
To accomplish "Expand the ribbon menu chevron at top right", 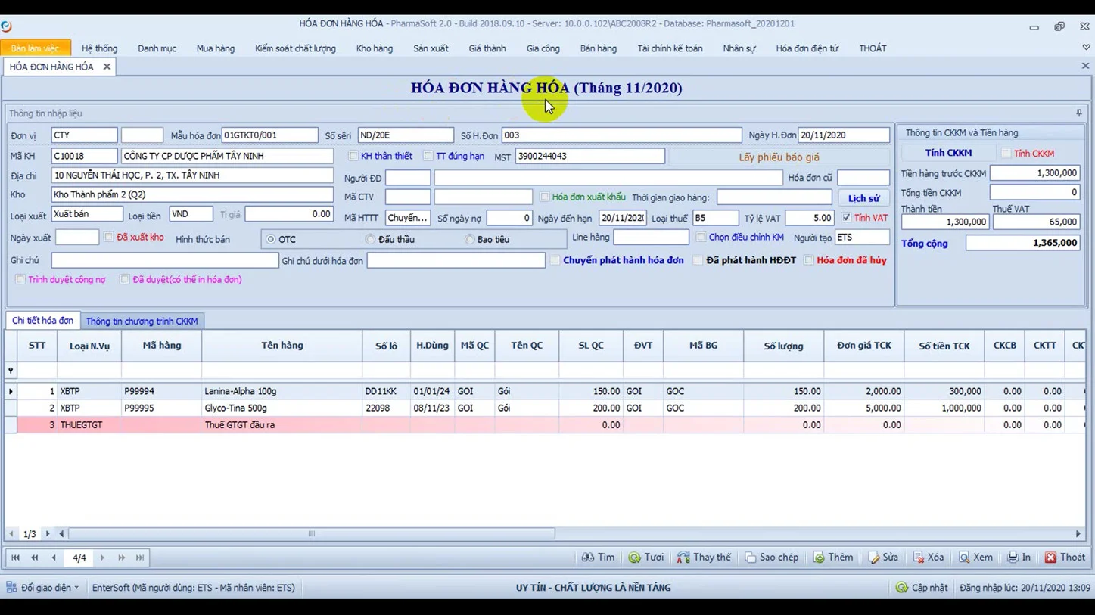I will (x=1086, y=48).
